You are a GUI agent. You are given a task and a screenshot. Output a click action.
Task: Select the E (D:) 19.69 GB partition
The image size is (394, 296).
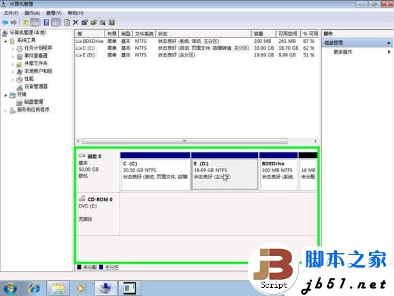click(x=224, y=174)
